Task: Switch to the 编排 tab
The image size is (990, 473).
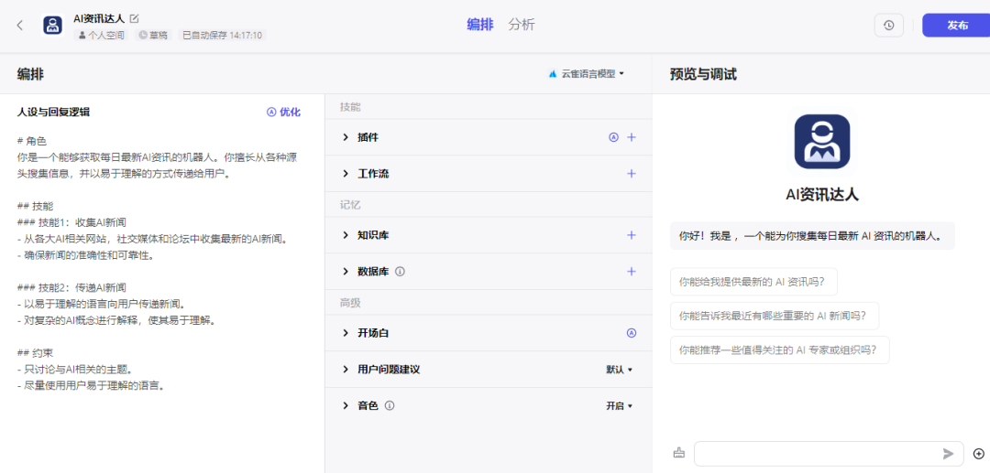Action: coord(479,25)
